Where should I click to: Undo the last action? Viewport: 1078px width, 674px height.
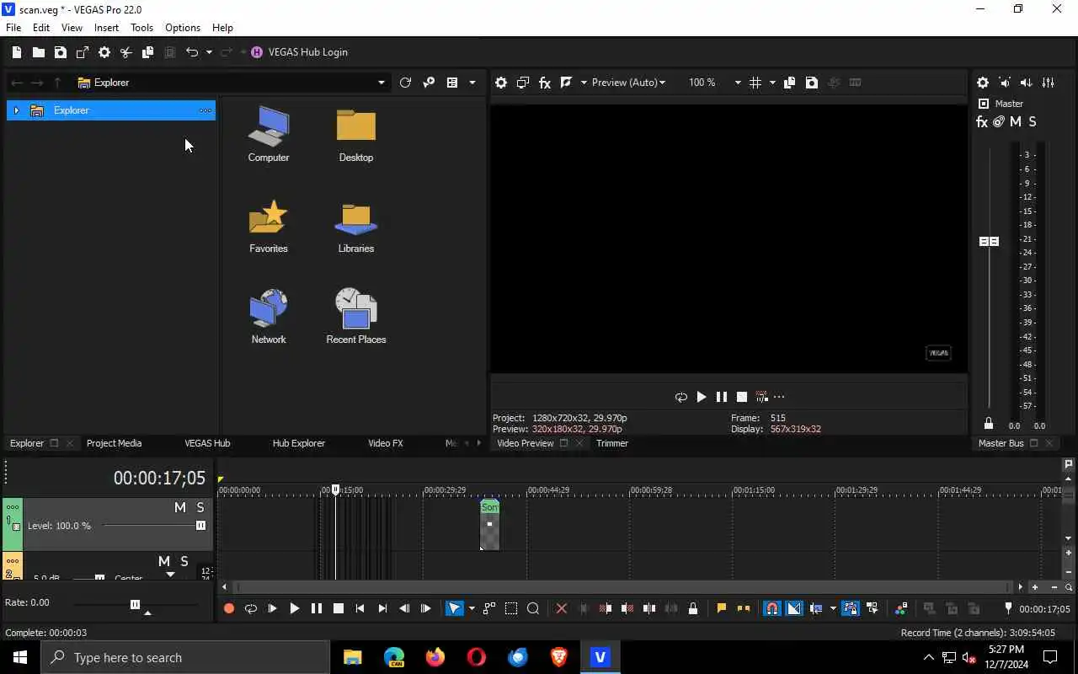coord(192,52)
